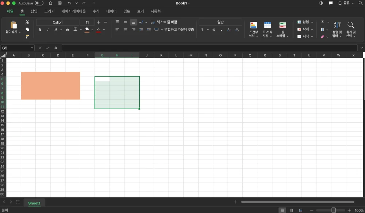Expand the fill color dropdown arrow
Image resolution: width=365 pixels, height=213 pixels.
point(92,30)
